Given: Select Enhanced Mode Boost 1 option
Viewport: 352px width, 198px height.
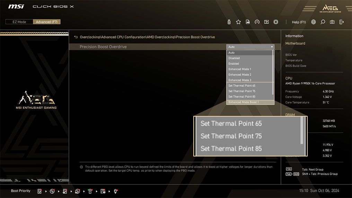Looking at the screenshot, I should pos(244,102).
